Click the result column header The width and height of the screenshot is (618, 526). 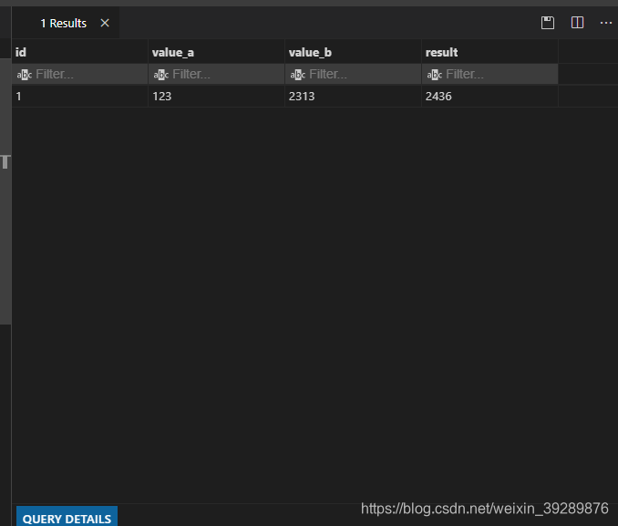click(489, 52)
